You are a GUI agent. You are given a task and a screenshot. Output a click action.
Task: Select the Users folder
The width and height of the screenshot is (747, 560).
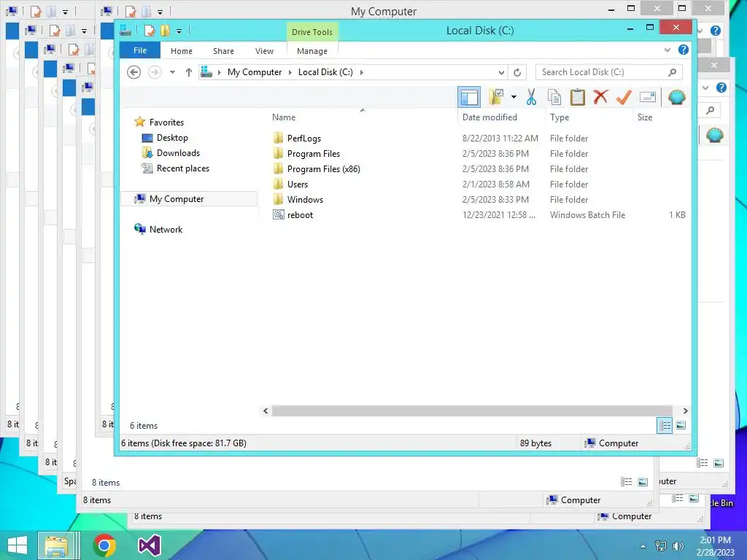(x=298, y=184)
